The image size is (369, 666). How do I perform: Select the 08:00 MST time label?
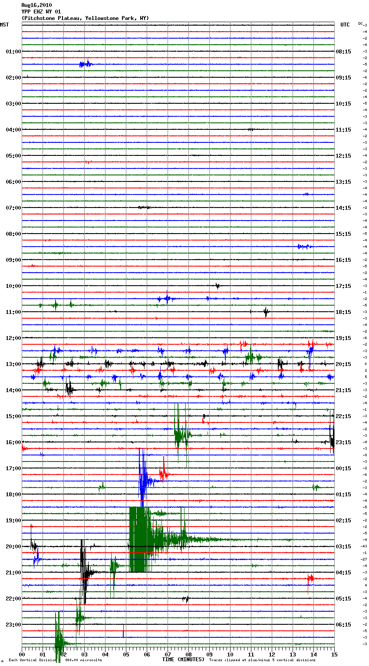[x=13, y=234]
